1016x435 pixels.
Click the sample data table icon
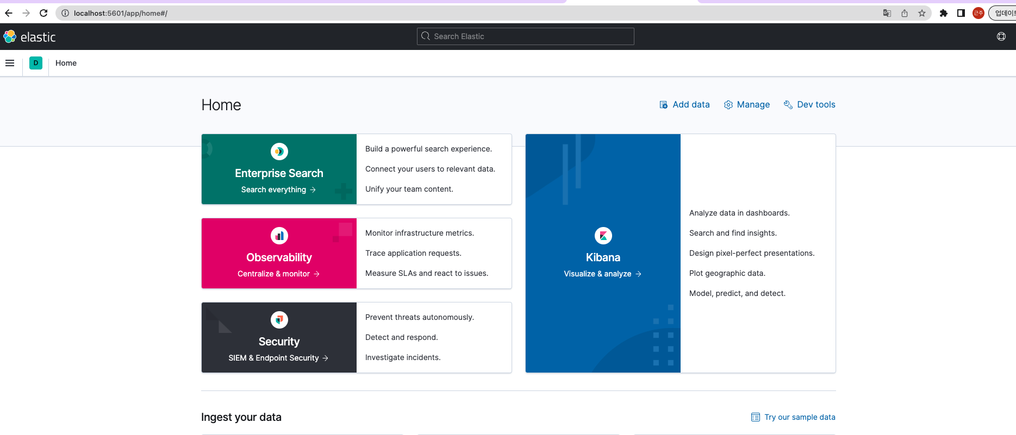(756, 417)
